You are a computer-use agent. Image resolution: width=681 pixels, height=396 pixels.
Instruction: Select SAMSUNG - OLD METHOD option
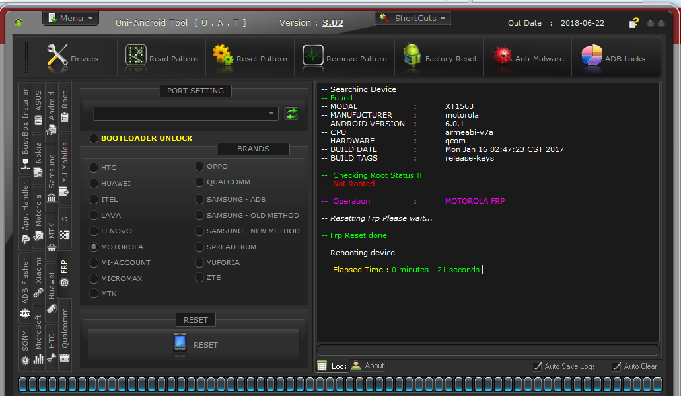199,215
